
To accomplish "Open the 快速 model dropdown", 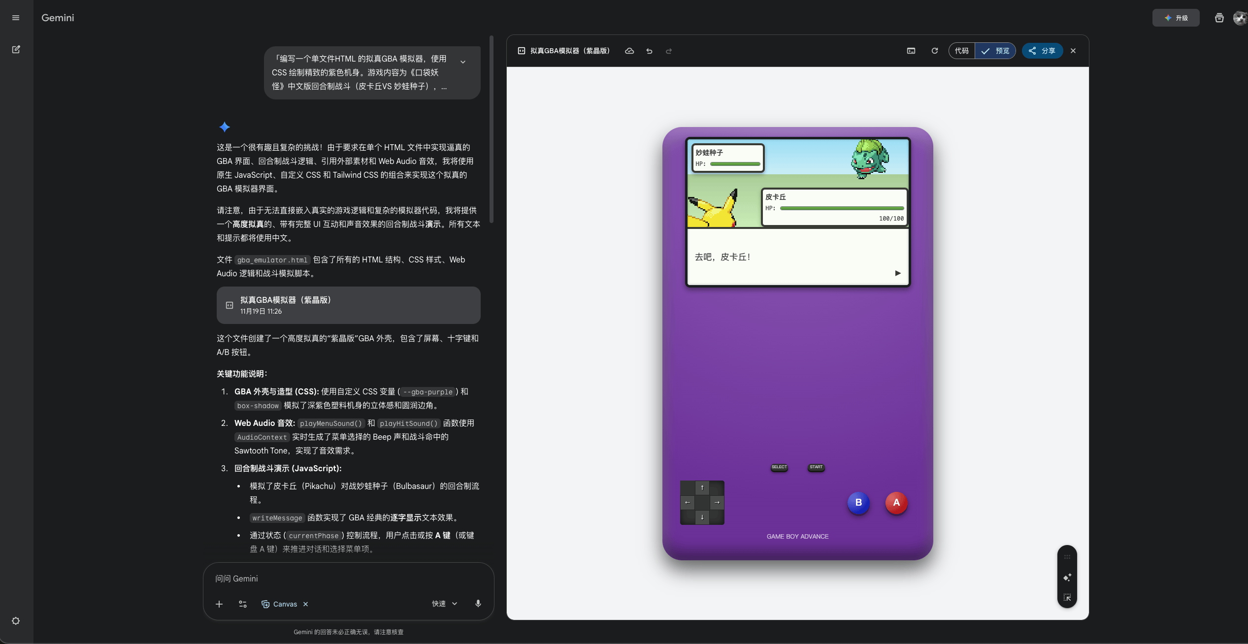I will [x=445, y=604].
